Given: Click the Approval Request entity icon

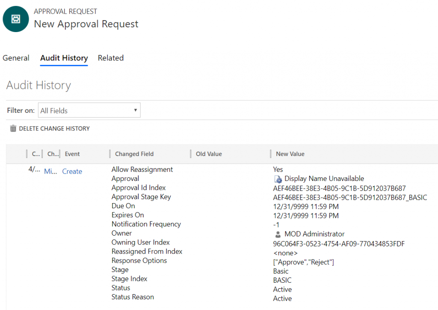Looking at the screenshot, I should pyautogui.click(x=16, y=19).
